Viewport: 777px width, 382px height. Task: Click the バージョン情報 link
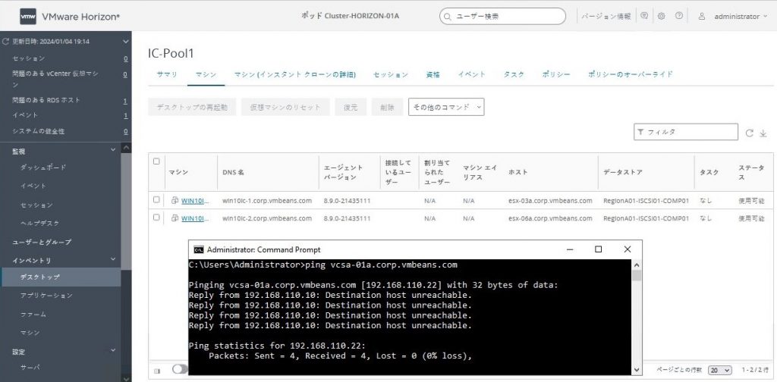(606, 16)
